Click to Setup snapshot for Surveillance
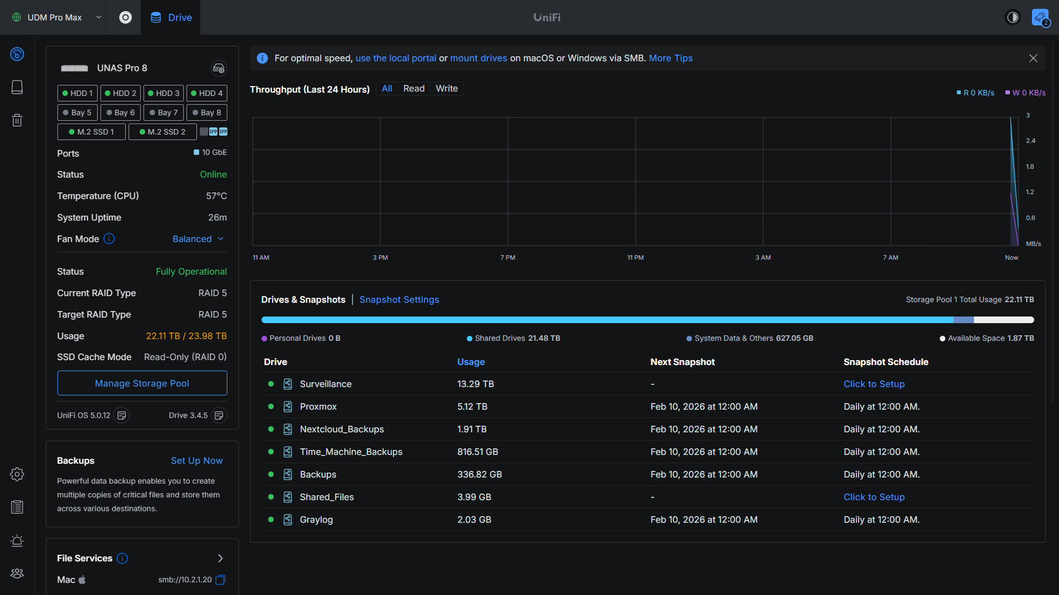The width and height of the screenshot is (1059, 595). coord(874,384)
